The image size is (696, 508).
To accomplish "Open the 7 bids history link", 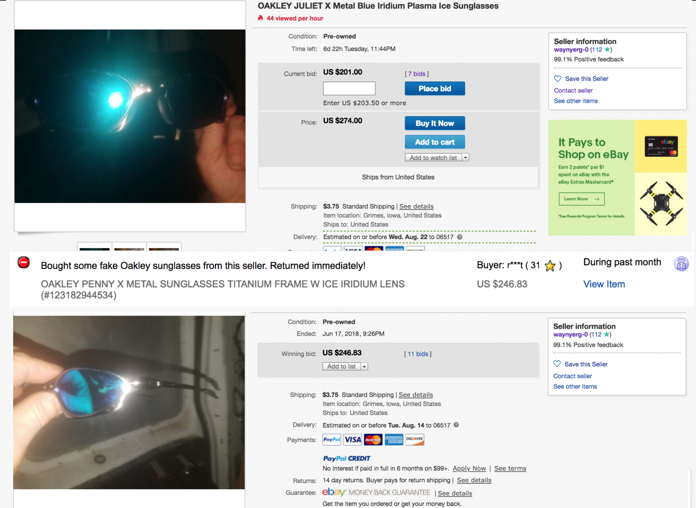I will [417, 74].
